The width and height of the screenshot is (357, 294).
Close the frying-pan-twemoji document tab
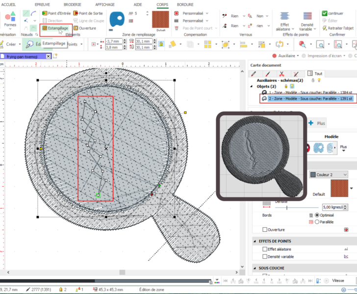pyautogui.click(x=48, y=56)
